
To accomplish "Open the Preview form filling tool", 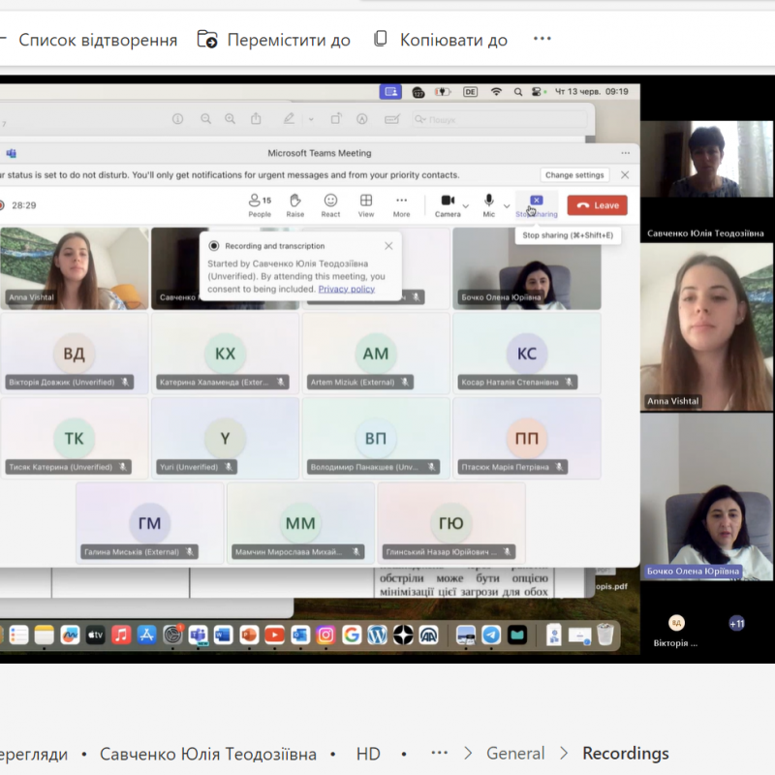I will click(x=392, y=119).
